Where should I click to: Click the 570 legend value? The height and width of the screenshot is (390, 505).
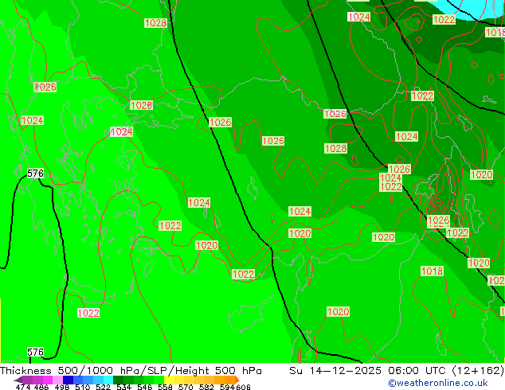coord(186,387)
